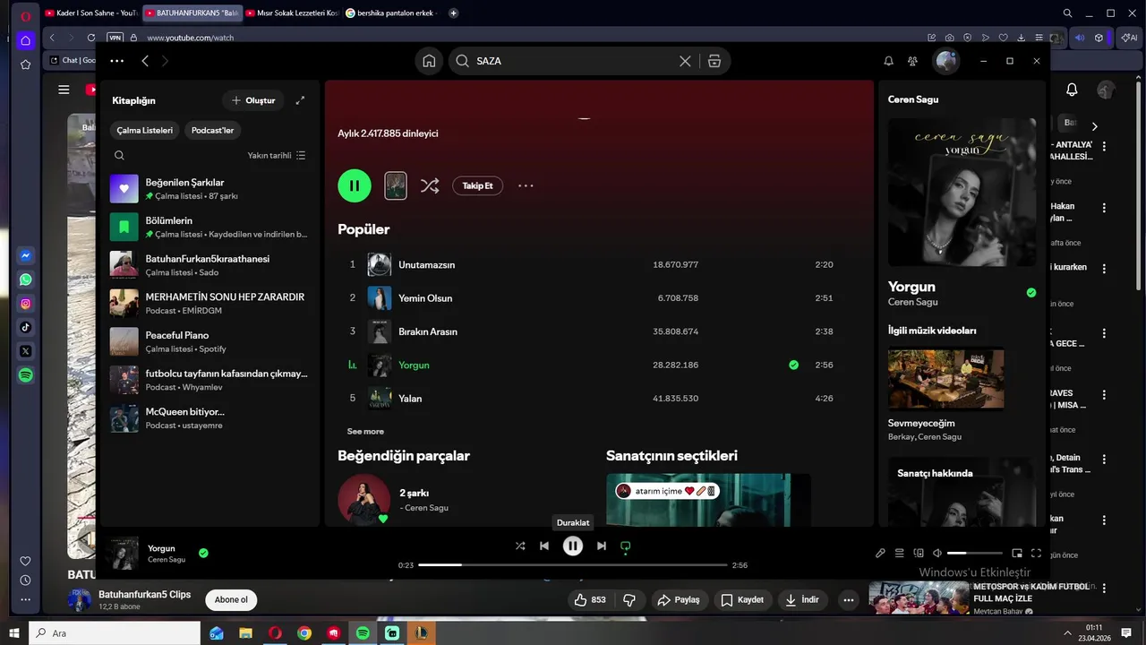Open Peaceful Piano playlist
Viewport: 1146px width, 645px height.
point(209,341)
